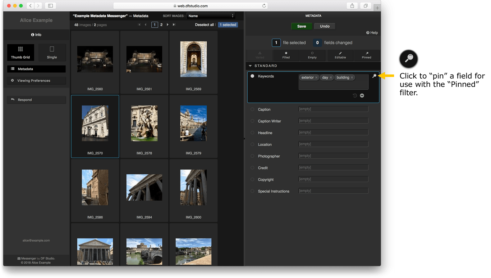Filter fields by Pinned

point(367,55)
